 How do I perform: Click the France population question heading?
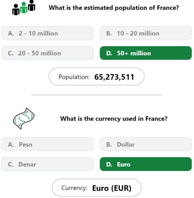click(114, 8)
